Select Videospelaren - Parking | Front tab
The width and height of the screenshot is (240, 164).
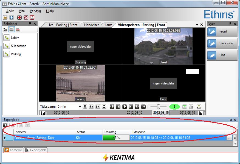[x=142, y=25]
